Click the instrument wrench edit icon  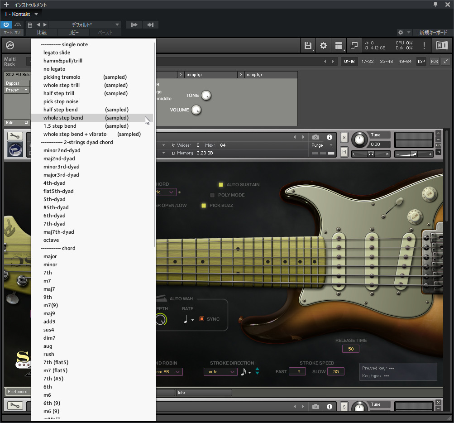point(15,136)
